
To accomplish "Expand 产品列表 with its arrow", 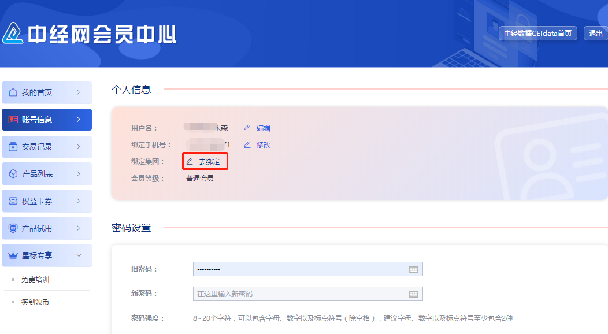I will click(x=79, y=174).
